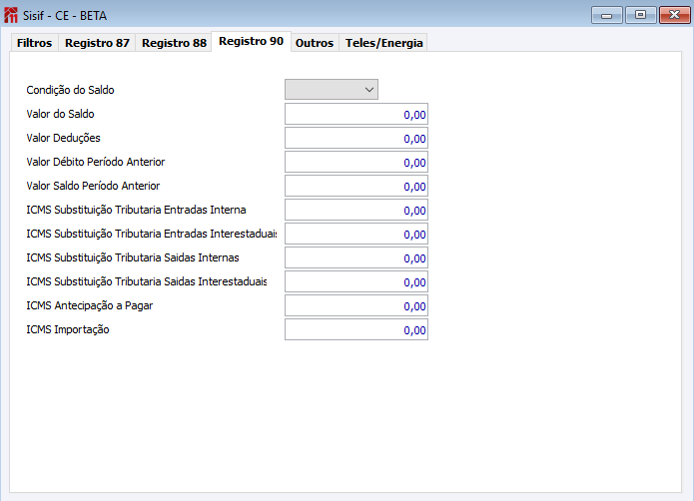Screen dimensions: 694x501
Task: Click the 'ICMS Antecipação a Pagar' label
Action: pos(90,305)
